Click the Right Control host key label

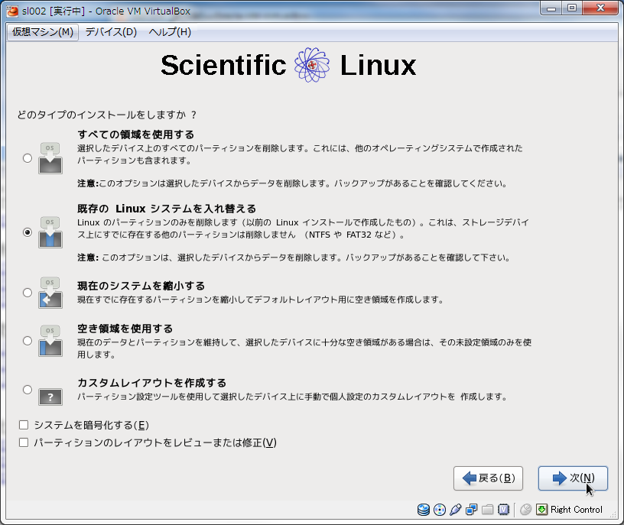click(577, 510)
